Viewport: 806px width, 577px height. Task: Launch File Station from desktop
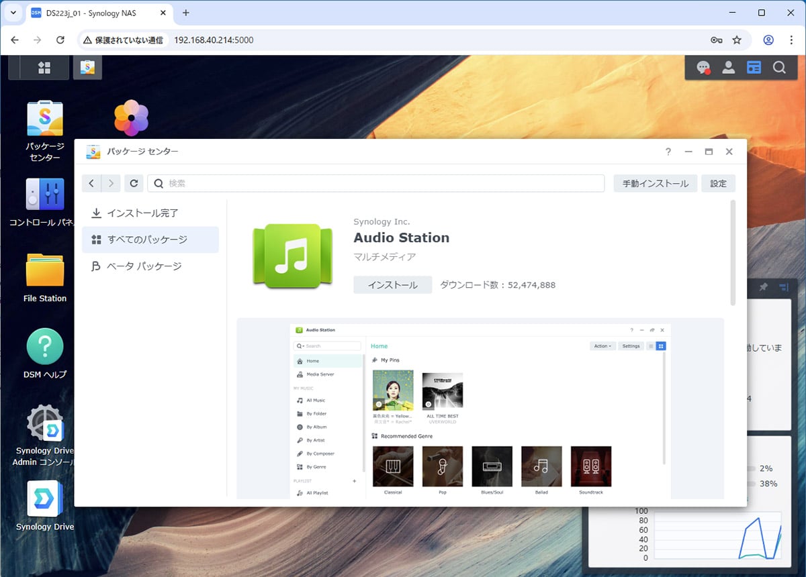pos(45,270)
